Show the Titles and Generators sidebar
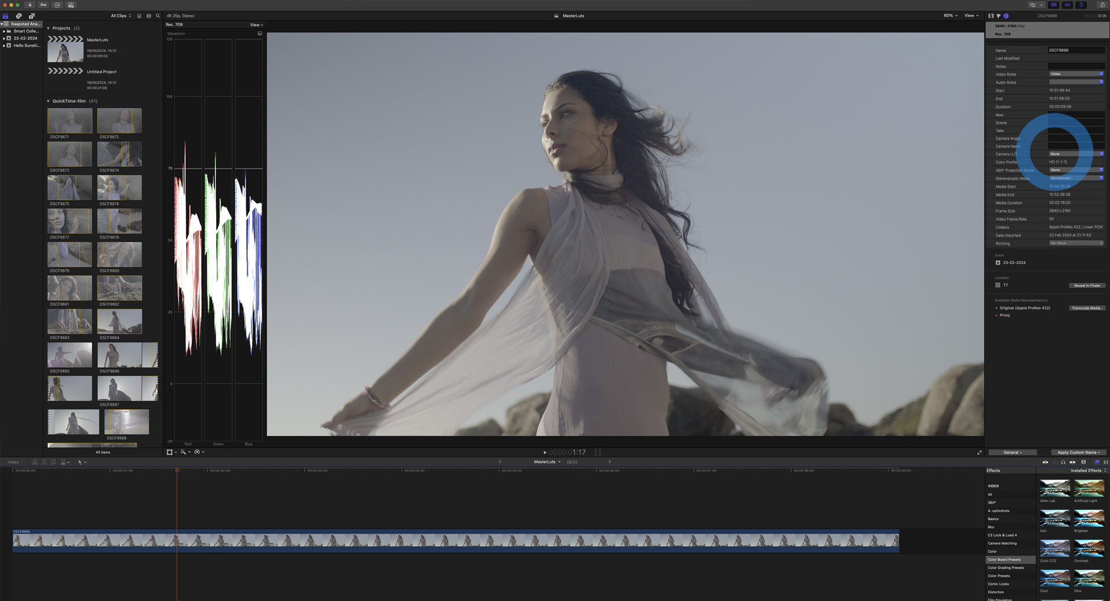Viewport: 1110px width, 601px height. point(32,16)
